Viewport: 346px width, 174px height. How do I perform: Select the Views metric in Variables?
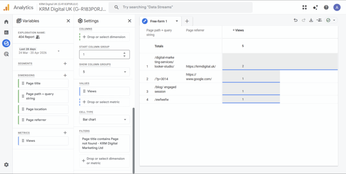(x=43, y=141)
